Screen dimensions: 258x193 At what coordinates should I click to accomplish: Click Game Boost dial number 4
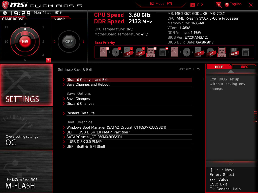coord(43,55)
